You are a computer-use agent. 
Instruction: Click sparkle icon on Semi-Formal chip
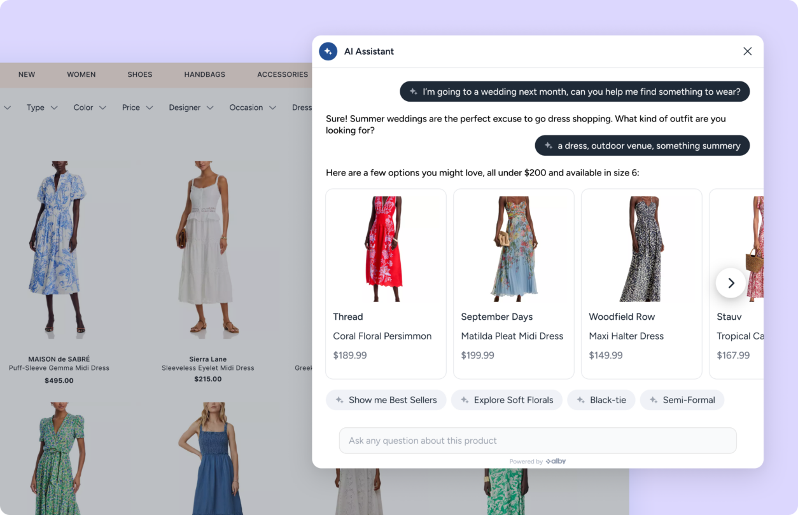pyautogui.click(x=654, y=400)
